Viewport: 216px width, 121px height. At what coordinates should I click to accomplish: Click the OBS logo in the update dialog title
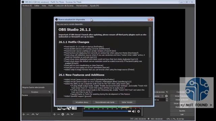[x=56, y=19]
